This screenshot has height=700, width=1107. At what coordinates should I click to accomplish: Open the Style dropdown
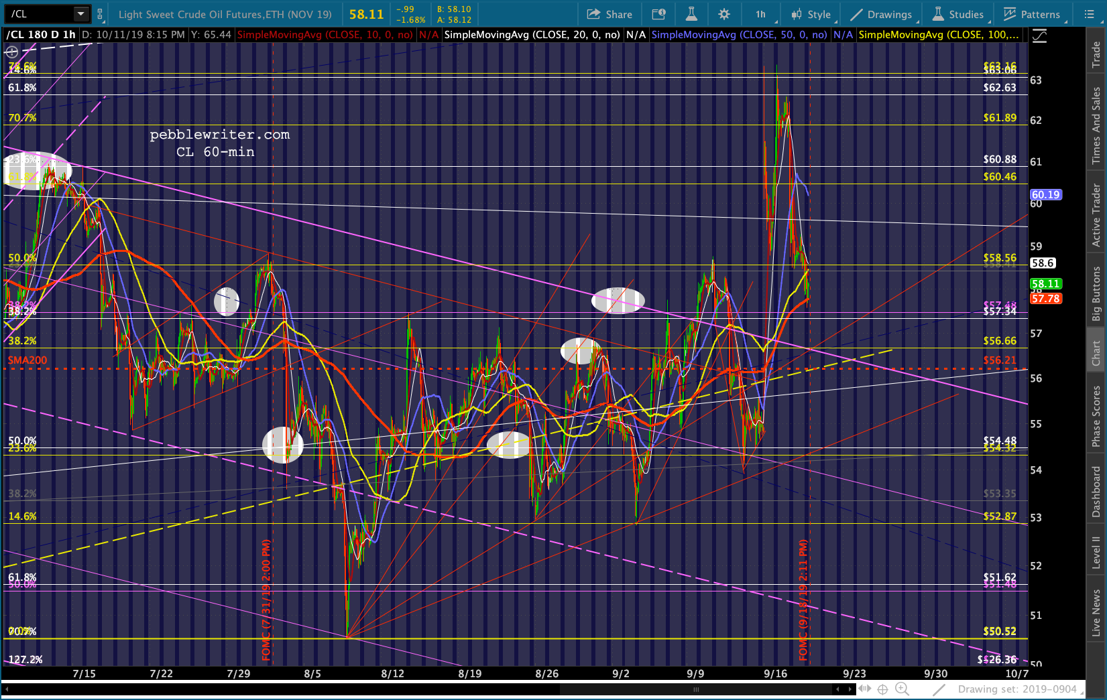tap(812, 14)
